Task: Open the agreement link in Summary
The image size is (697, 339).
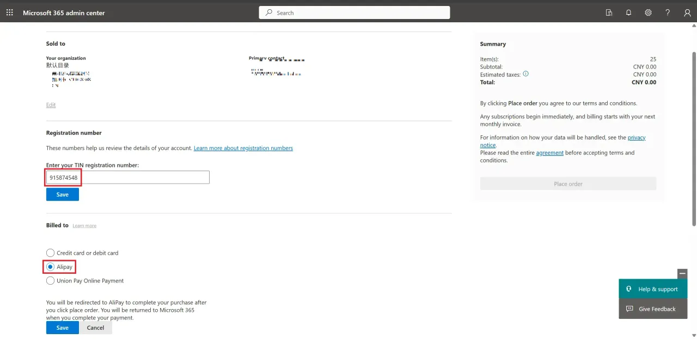Action: click(x=550, y=153)
